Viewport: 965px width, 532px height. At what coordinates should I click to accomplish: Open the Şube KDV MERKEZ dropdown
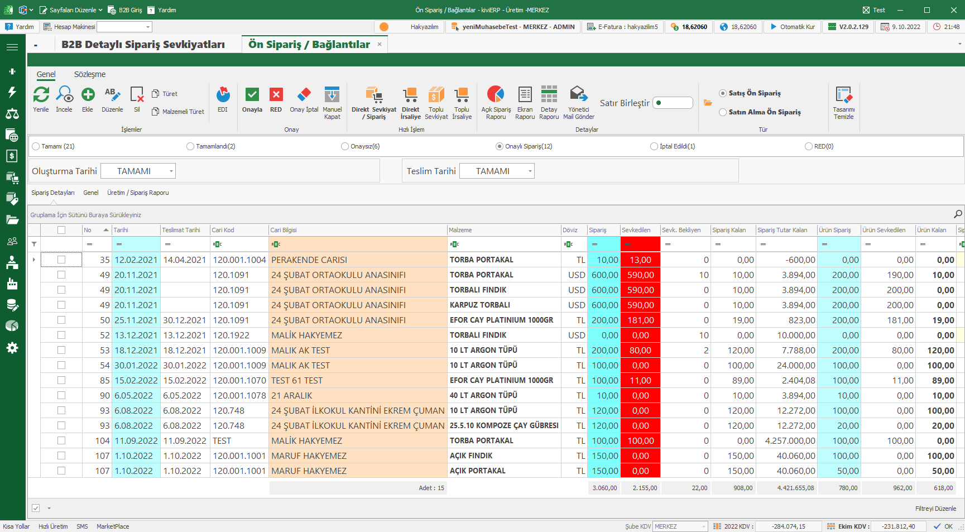(703, 526)
